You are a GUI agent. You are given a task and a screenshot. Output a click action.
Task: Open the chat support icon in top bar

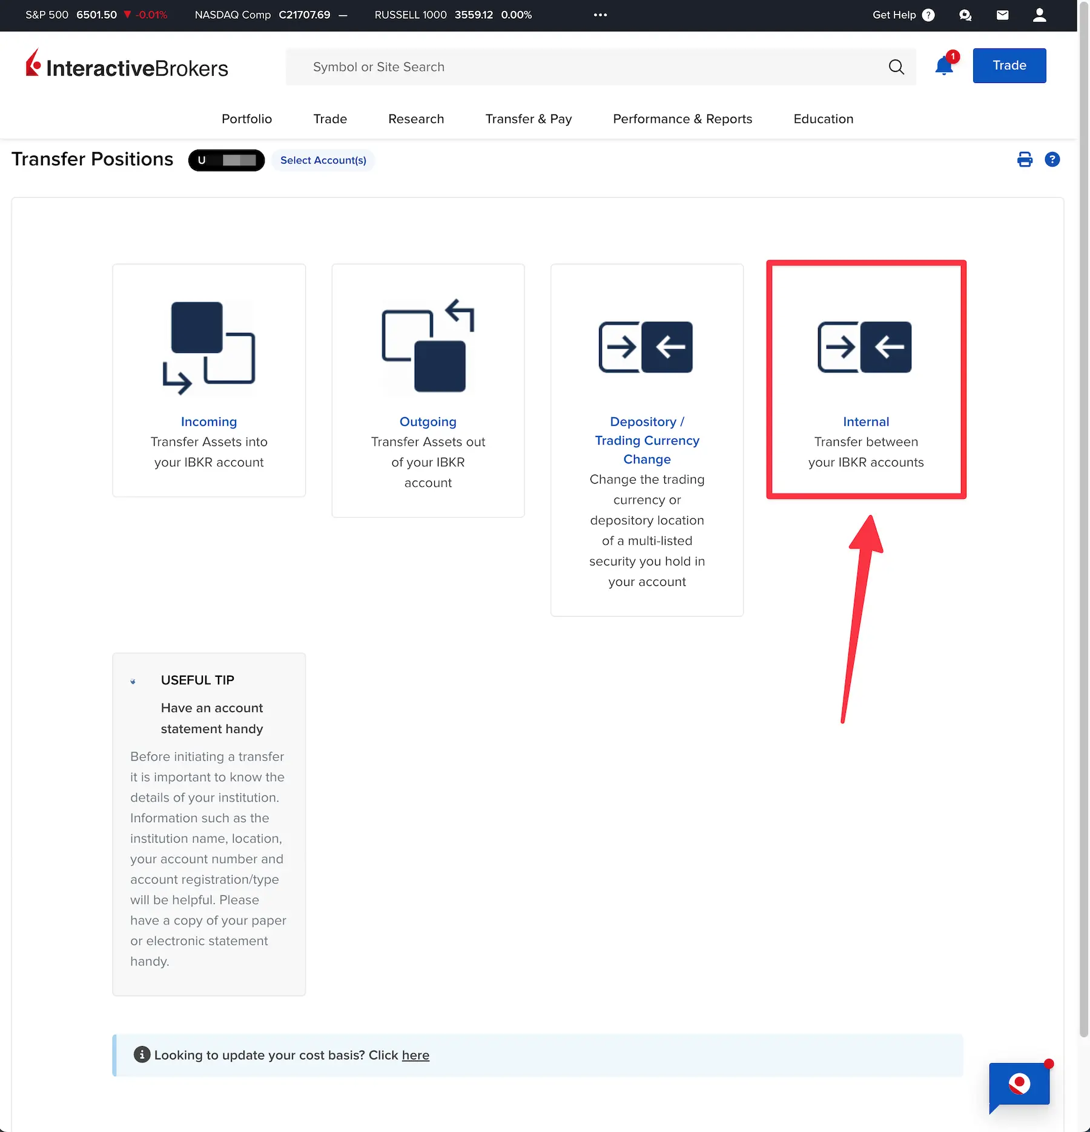[966, 15]
